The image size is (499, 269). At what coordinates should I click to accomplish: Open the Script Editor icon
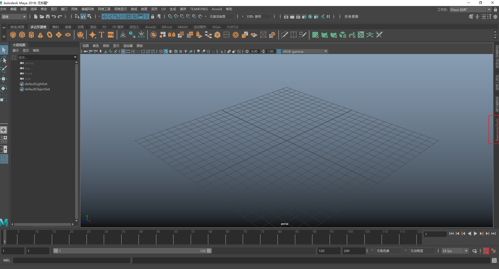494,260
